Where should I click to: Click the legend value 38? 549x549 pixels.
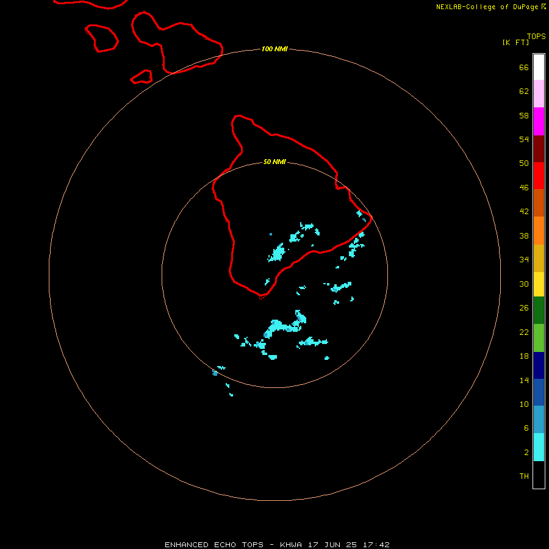point(524,236)
